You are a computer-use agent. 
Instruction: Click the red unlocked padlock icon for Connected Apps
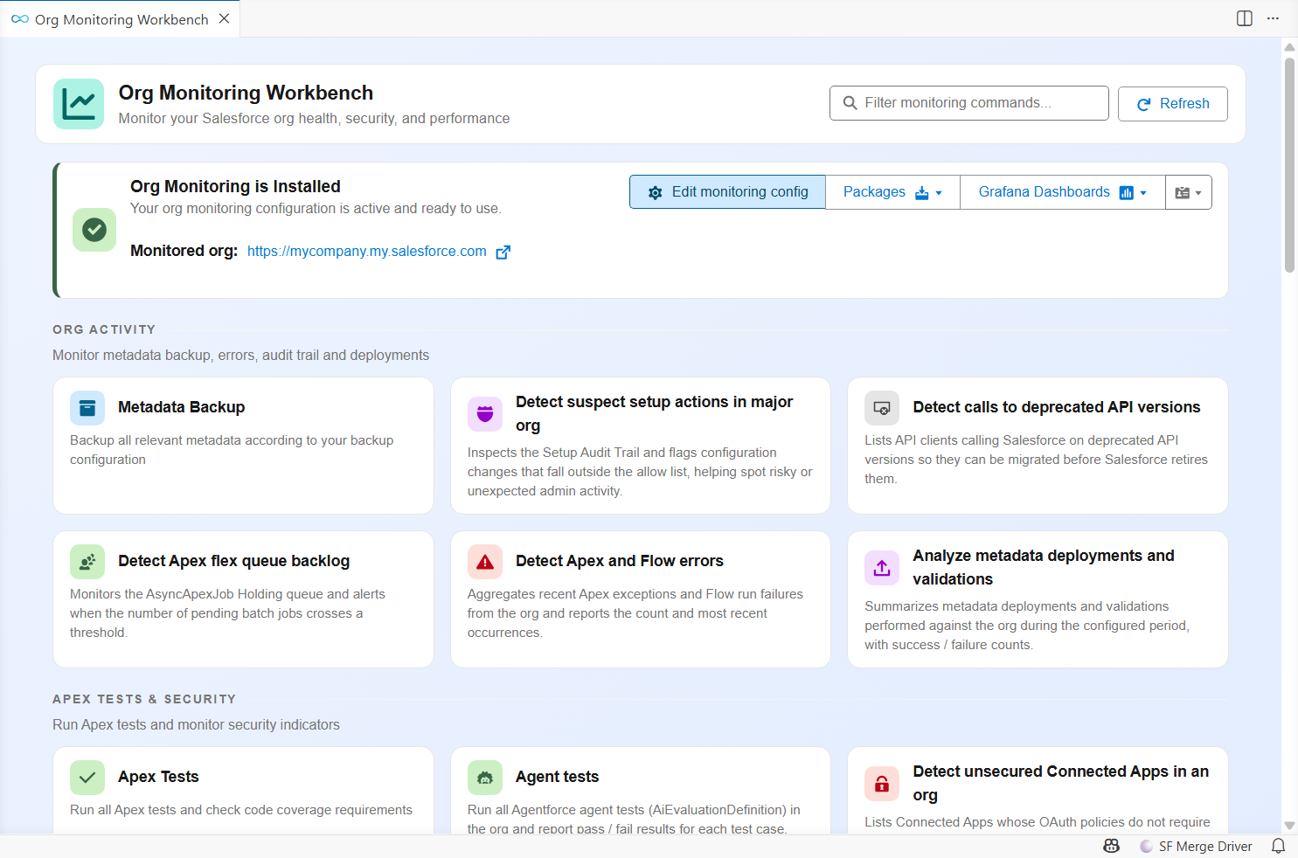click(882, 784)
